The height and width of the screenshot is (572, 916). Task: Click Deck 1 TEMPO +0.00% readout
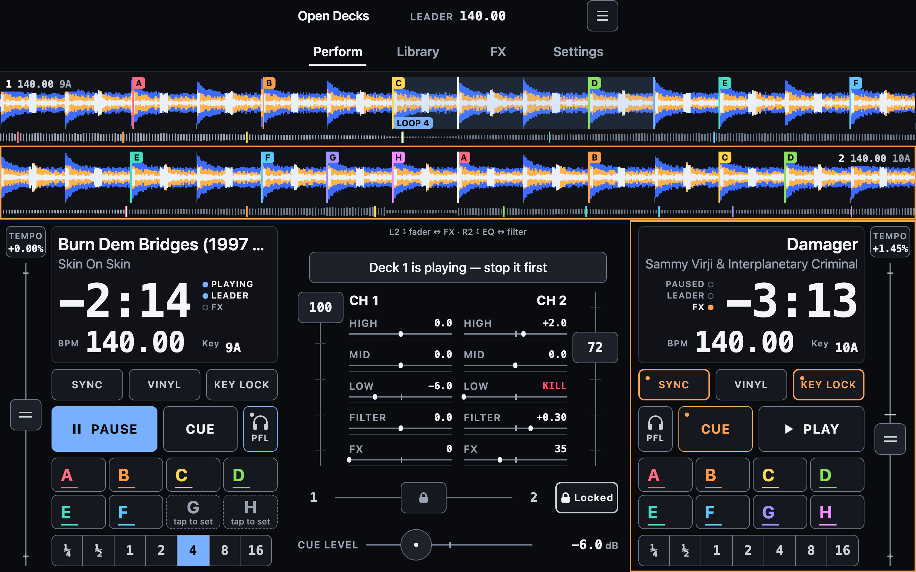(26, 242)
